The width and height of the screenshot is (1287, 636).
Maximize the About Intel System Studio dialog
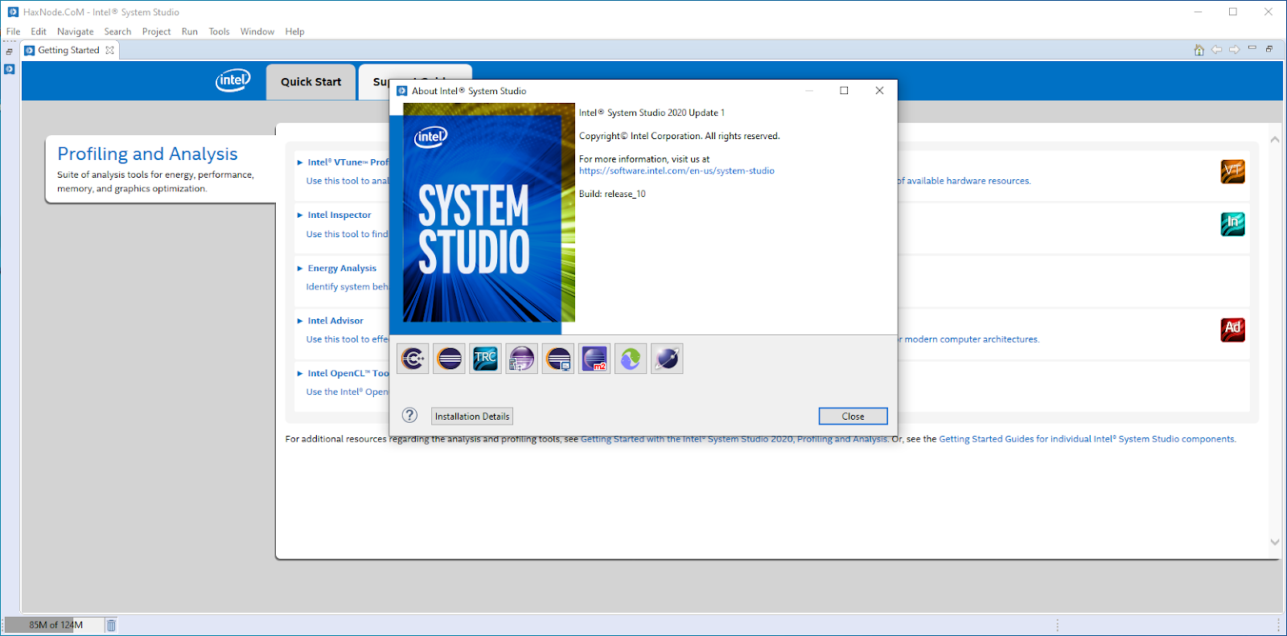[x=844, y=91]
